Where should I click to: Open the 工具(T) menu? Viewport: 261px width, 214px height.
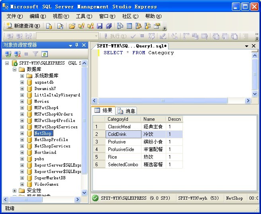[x=84, y=16]
